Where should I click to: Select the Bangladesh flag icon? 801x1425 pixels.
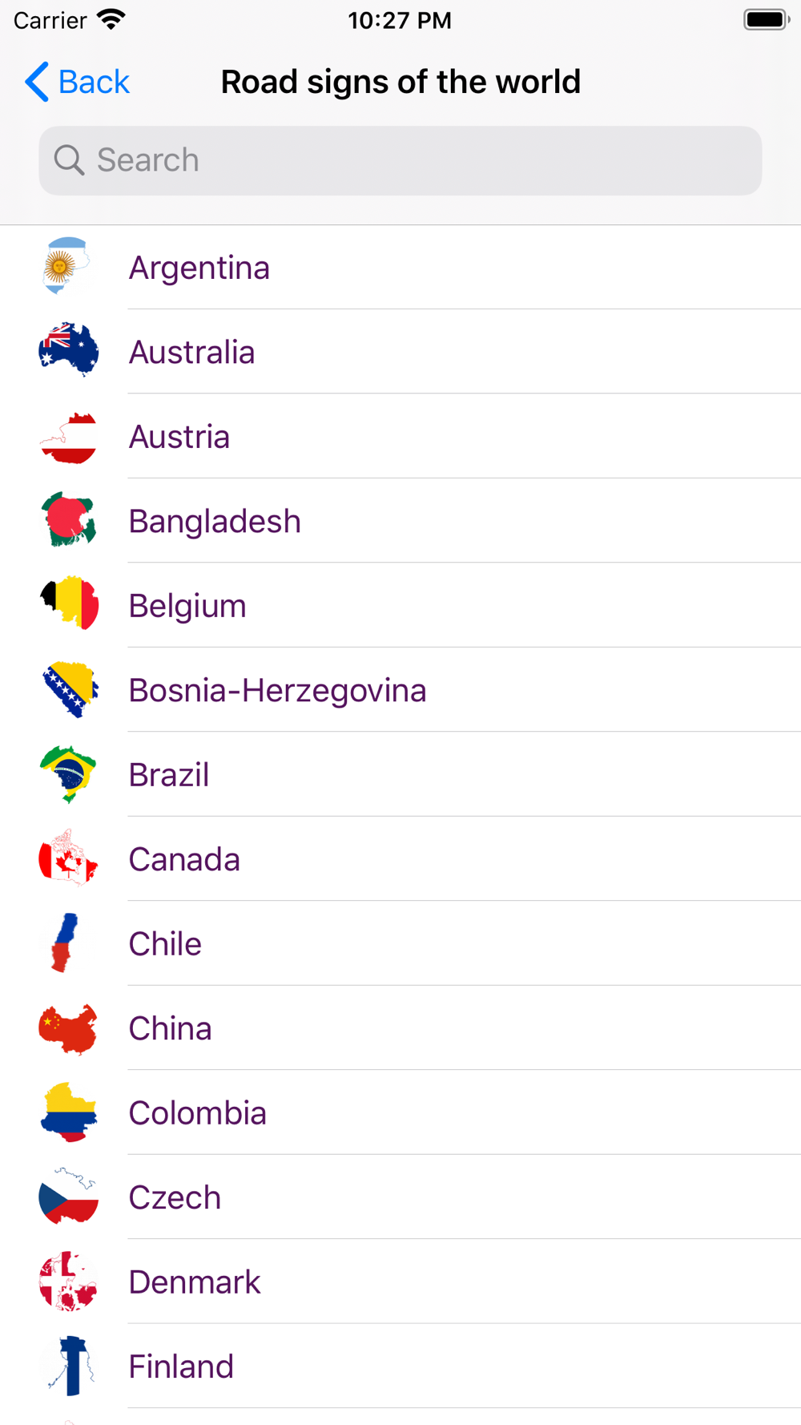point(68,520)
